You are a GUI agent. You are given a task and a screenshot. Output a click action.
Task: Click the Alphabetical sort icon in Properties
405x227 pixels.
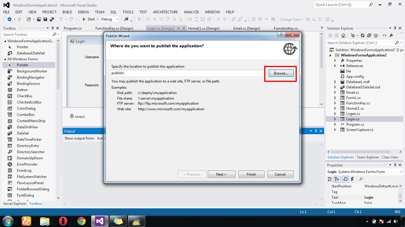click(337, 179)
